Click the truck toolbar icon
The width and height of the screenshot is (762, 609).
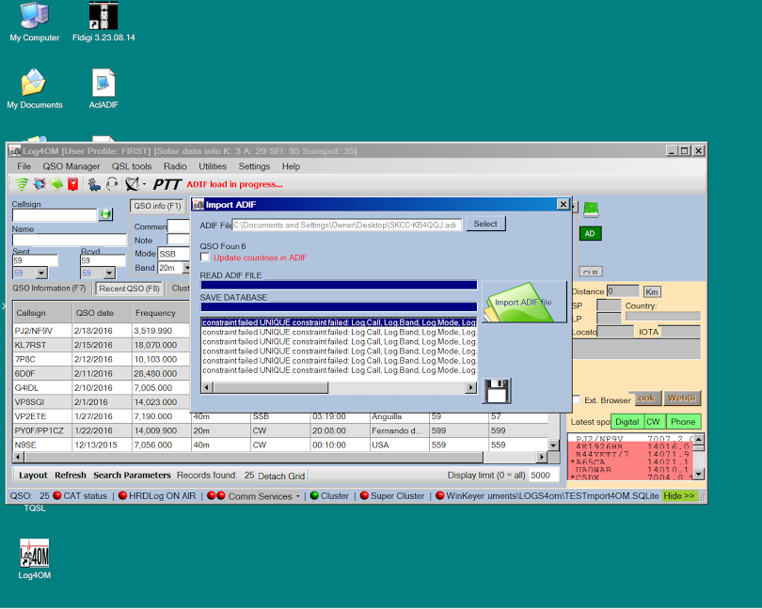94,184
